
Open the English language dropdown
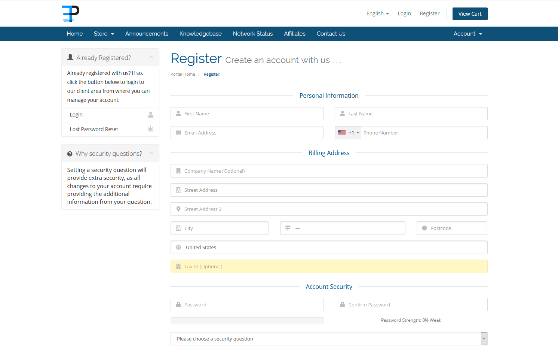point(377,13)
